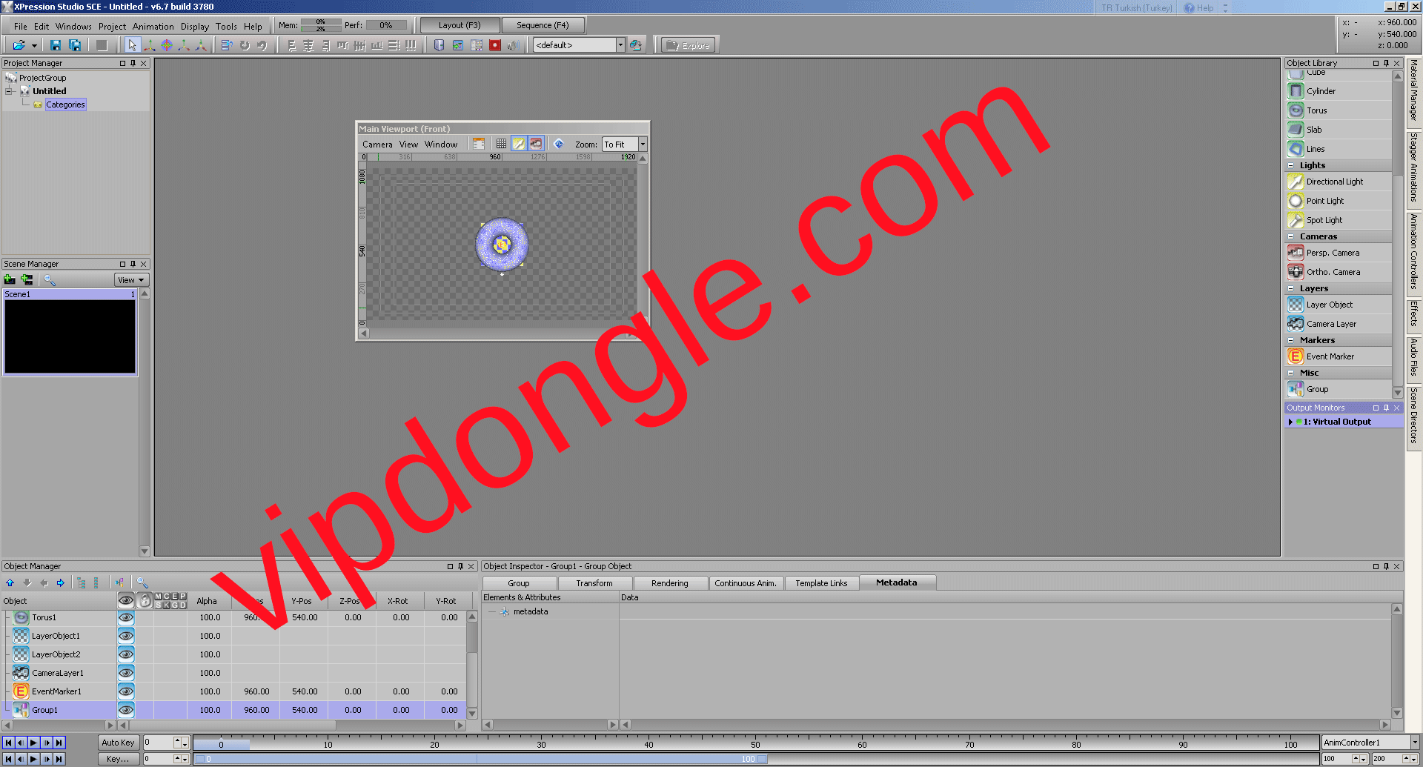Viewport: 1423px width, 767px height.
Task: Select Camera Layer in Object Library
Action: (x=1339, y=324)
